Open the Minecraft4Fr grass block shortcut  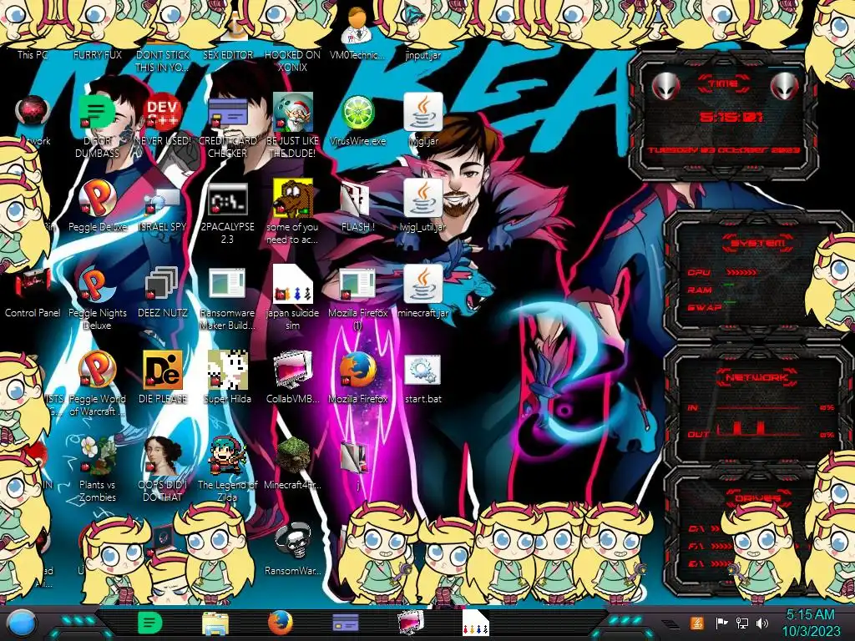tap(293, 463)
